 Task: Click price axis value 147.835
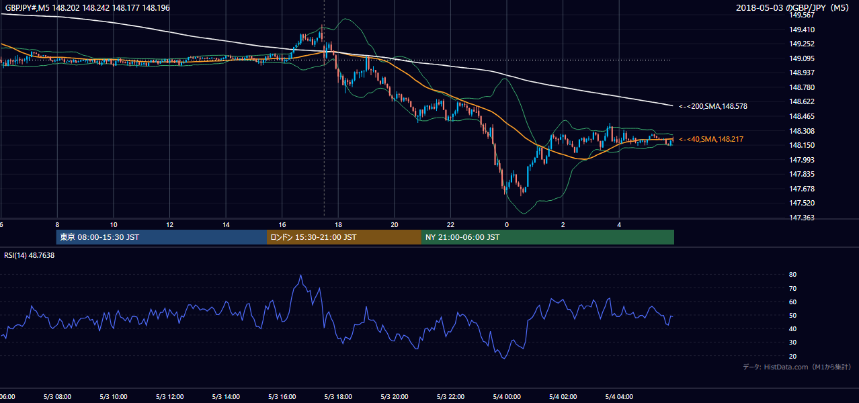pyautogui.click(x=802, y=174)
